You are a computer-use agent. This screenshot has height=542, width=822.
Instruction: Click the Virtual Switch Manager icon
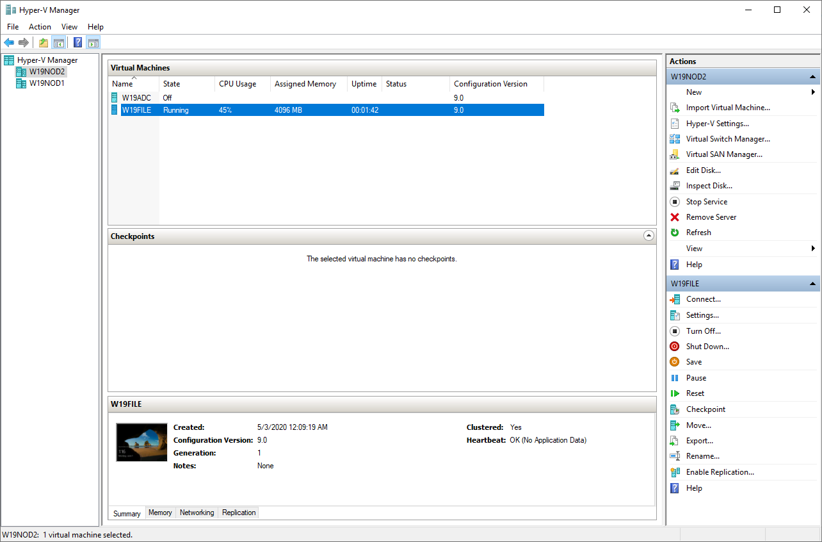pos(674,139)
